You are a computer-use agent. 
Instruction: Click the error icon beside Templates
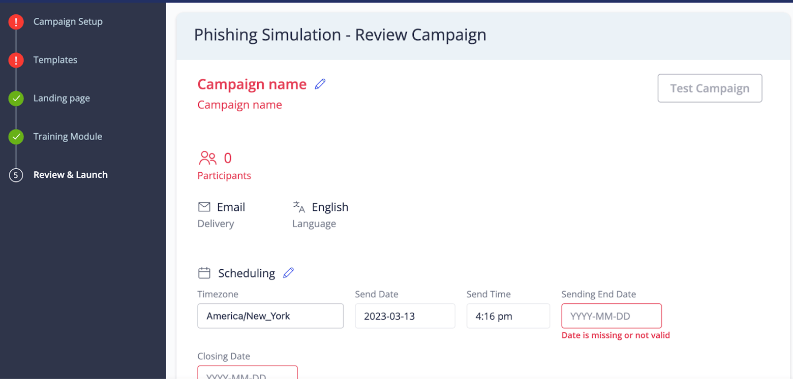[x=16, y=60]
